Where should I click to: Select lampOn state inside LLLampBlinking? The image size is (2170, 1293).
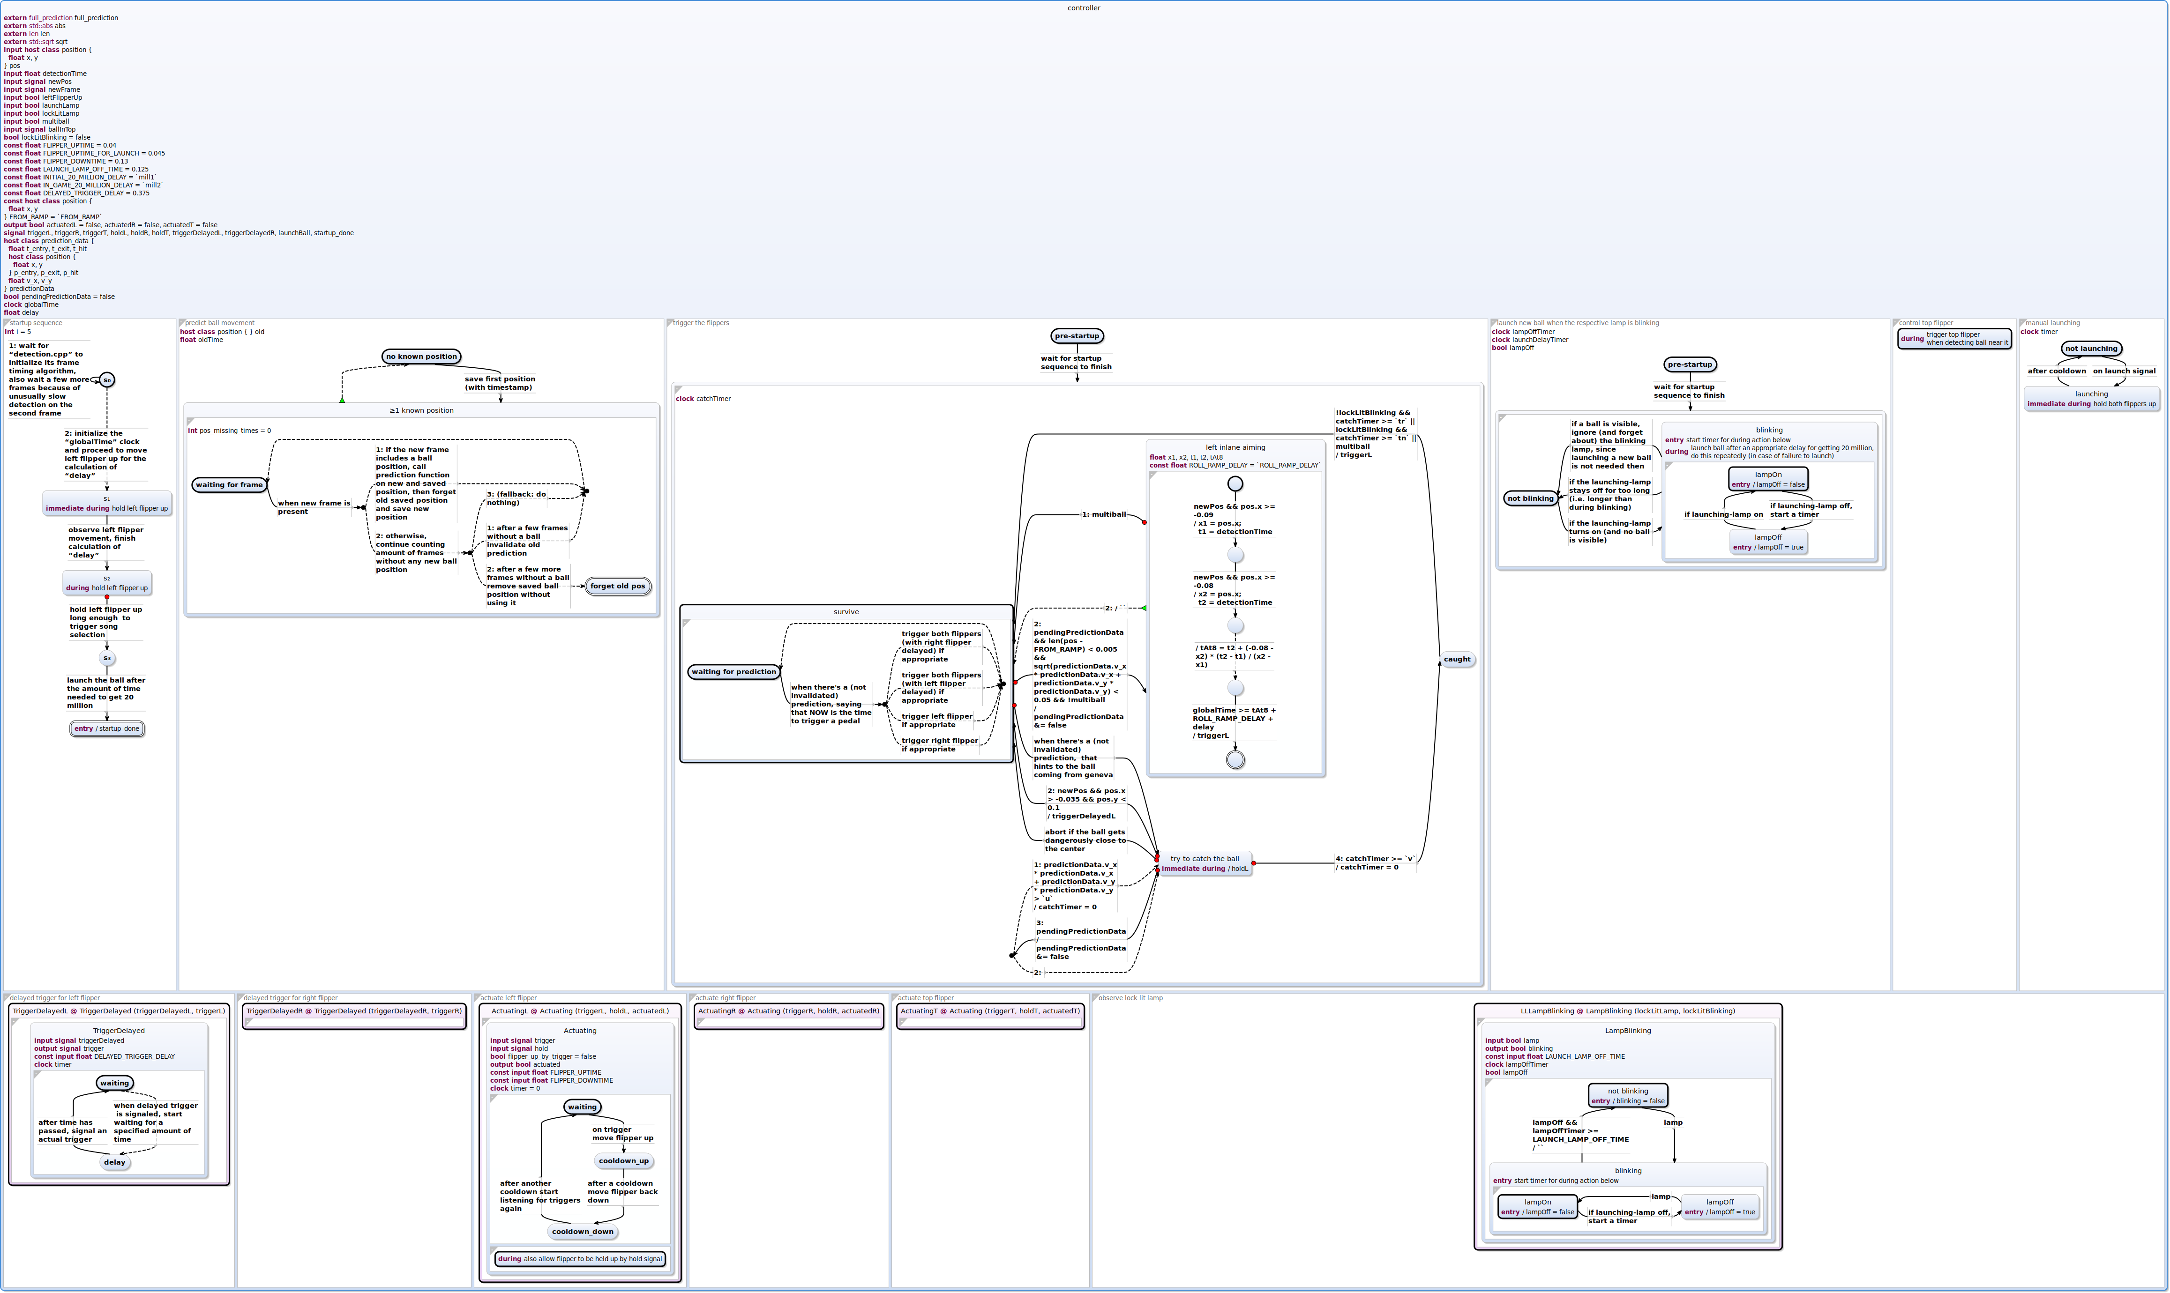point(1537,1208)
